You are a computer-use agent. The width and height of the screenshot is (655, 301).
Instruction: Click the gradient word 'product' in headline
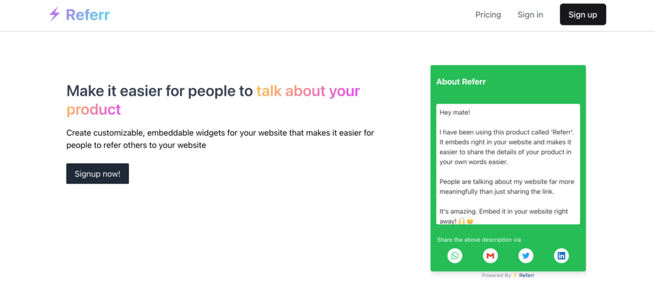pyautogui.click(x=94, y=109)
